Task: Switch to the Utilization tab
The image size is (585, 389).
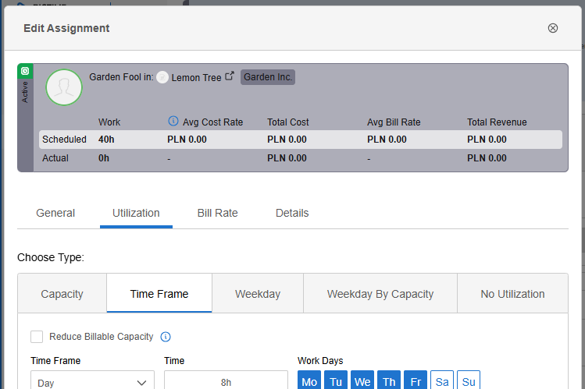Action: point(136,213)
